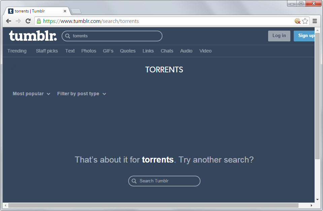The image size is (323, 211).
Task: Click the scroll up arrow
Action: tap(317, 30)
